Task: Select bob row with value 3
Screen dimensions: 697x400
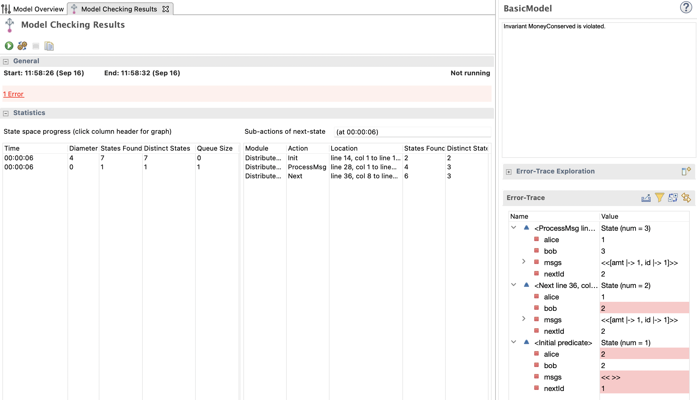Action: pyautogui.click(x=599, y=251)
